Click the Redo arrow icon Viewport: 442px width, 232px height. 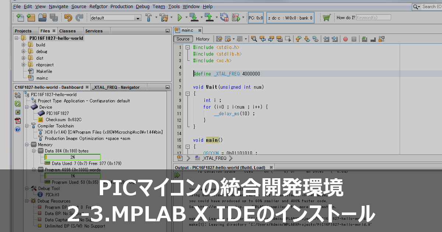tap(79, 17)
